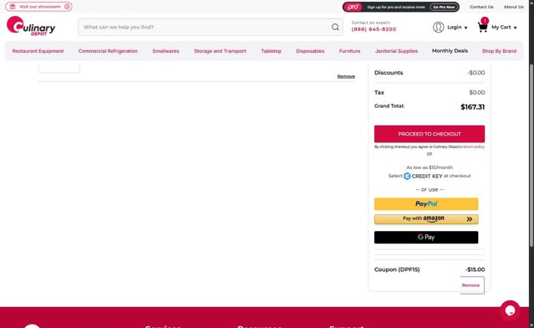534x328 pixels.
Task: Click Proceed to Checkout button
Action: (429, 134)
